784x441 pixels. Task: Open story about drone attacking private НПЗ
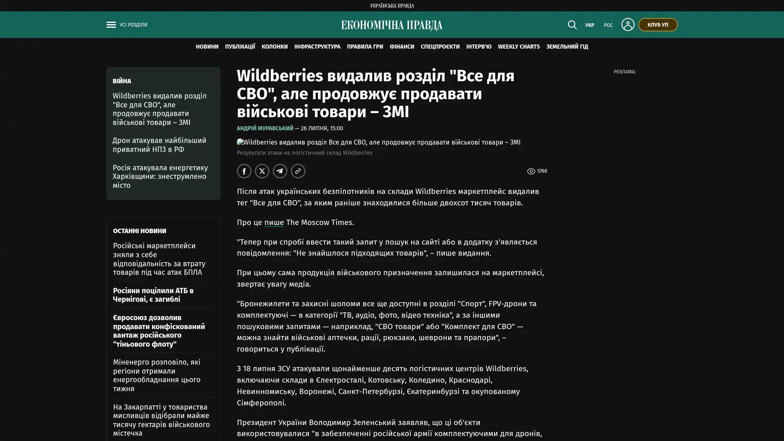pyautogui.click(x=159, y=145)
